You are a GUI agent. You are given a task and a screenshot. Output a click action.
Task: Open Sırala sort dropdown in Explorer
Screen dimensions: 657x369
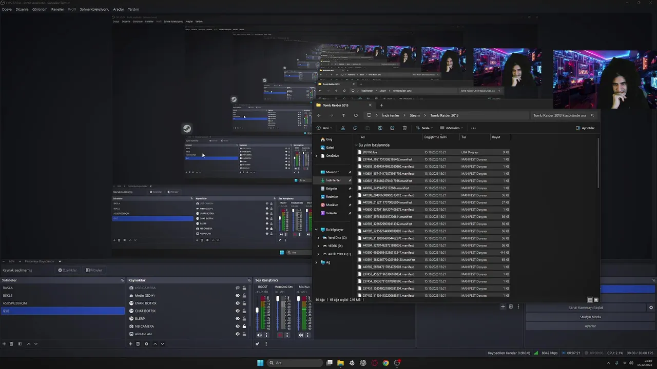(x=424, y=128)
